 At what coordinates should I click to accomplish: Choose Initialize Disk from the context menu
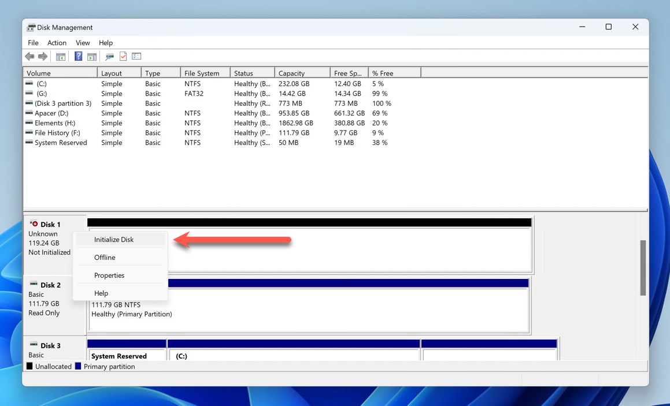(x=114, y=240)
